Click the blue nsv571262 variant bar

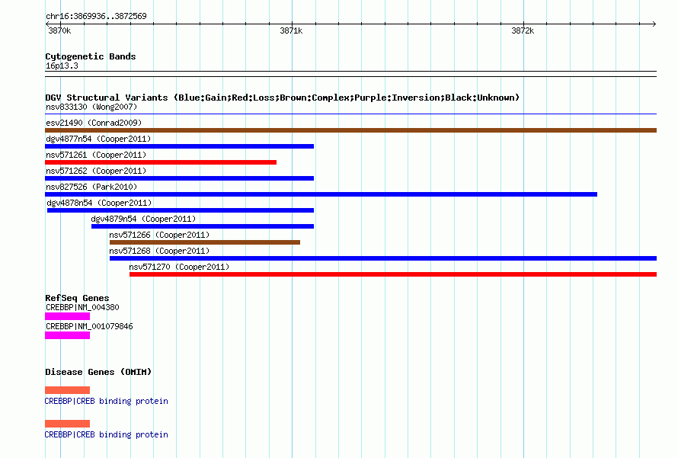click(180, 178)
